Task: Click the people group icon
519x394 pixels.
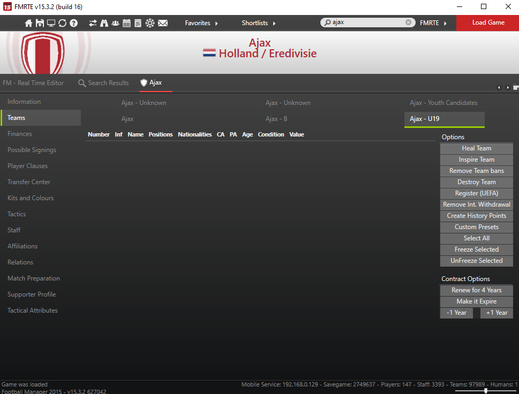Action: click(x=115, y=23)
